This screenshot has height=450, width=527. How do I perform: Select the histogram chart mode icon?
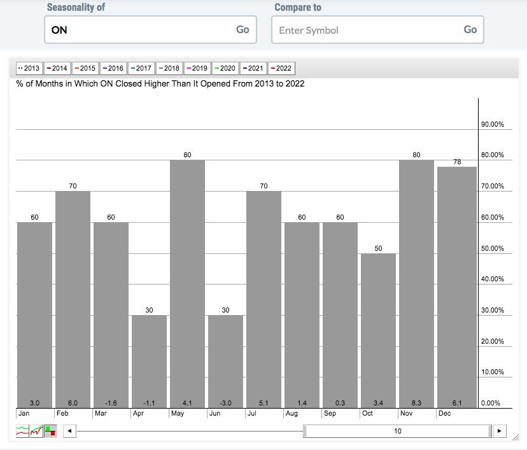click(50, 431)
